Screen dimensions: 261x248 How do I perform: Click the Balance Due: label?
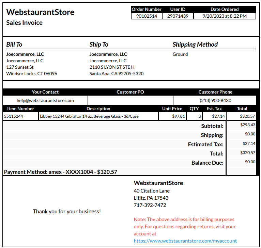click(208, 163)
